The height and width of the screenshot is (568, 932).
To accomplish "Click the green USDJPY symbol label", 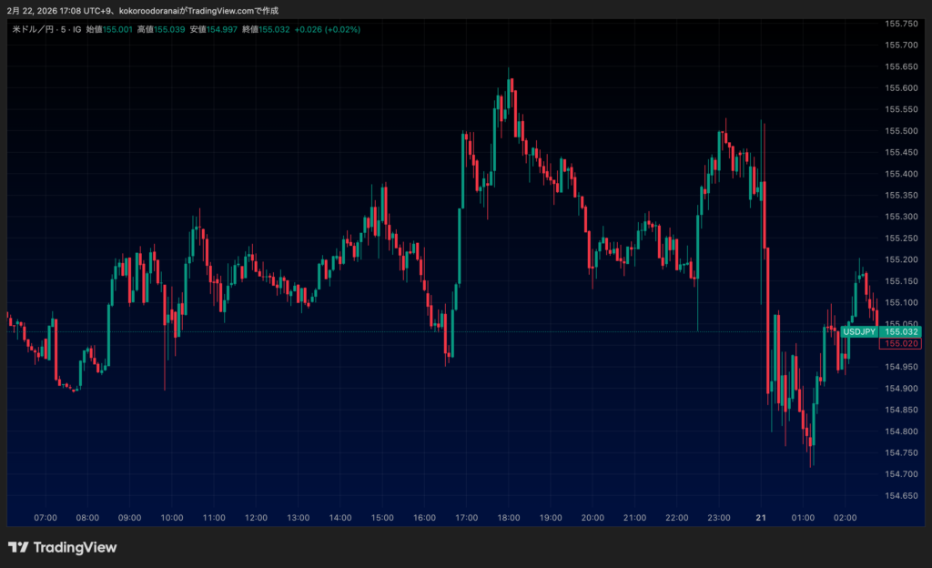I will (x=859, y=332).
